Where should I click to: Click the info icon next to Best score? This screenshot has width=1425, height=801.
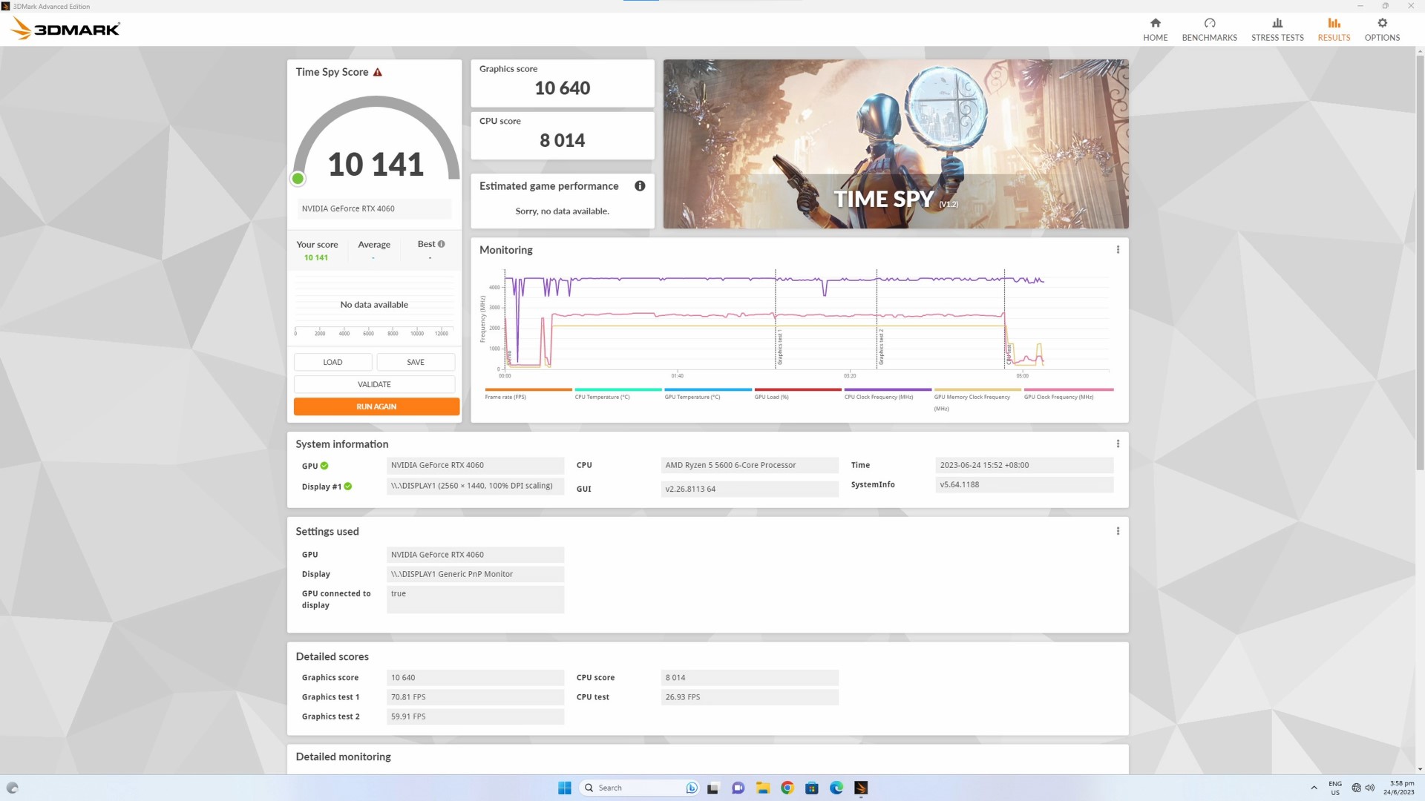[x=441, y=243]
